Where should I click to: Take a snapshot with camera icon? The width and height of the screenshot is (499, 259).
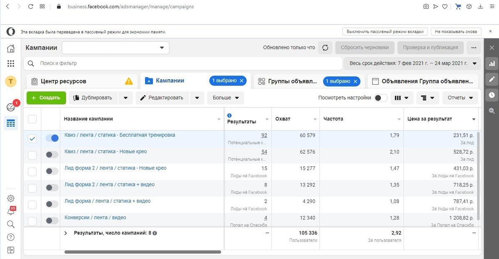(426, 7)
